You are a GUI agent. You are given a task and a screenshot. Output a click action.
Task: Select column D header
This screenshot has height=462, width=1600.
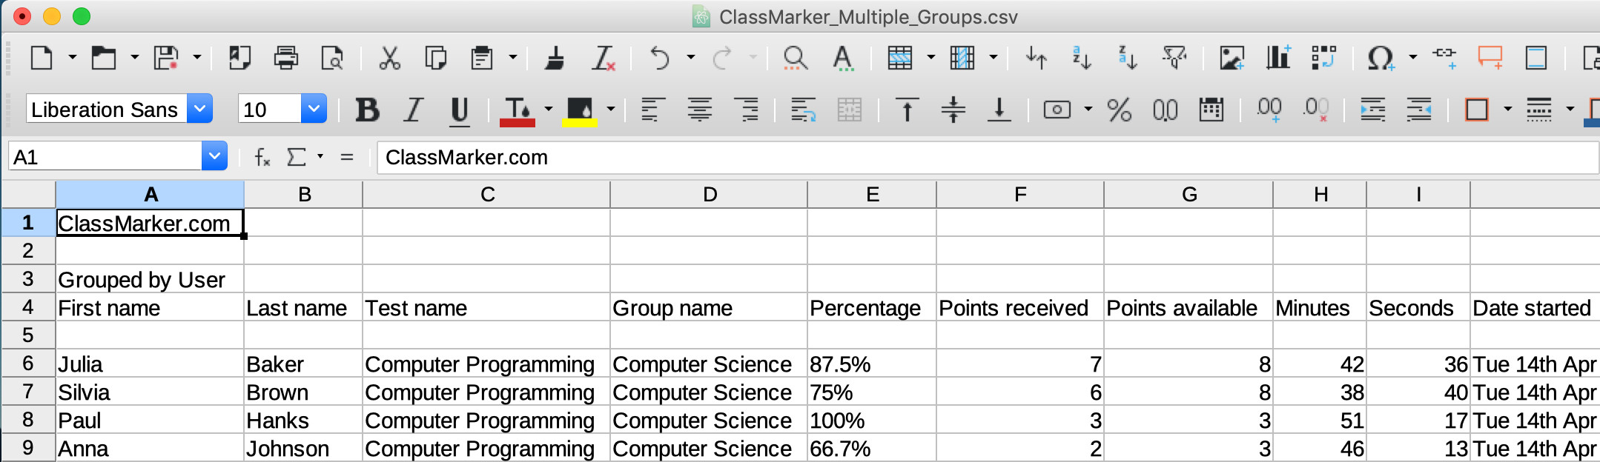pyautogui.click(x=709, y=195)
